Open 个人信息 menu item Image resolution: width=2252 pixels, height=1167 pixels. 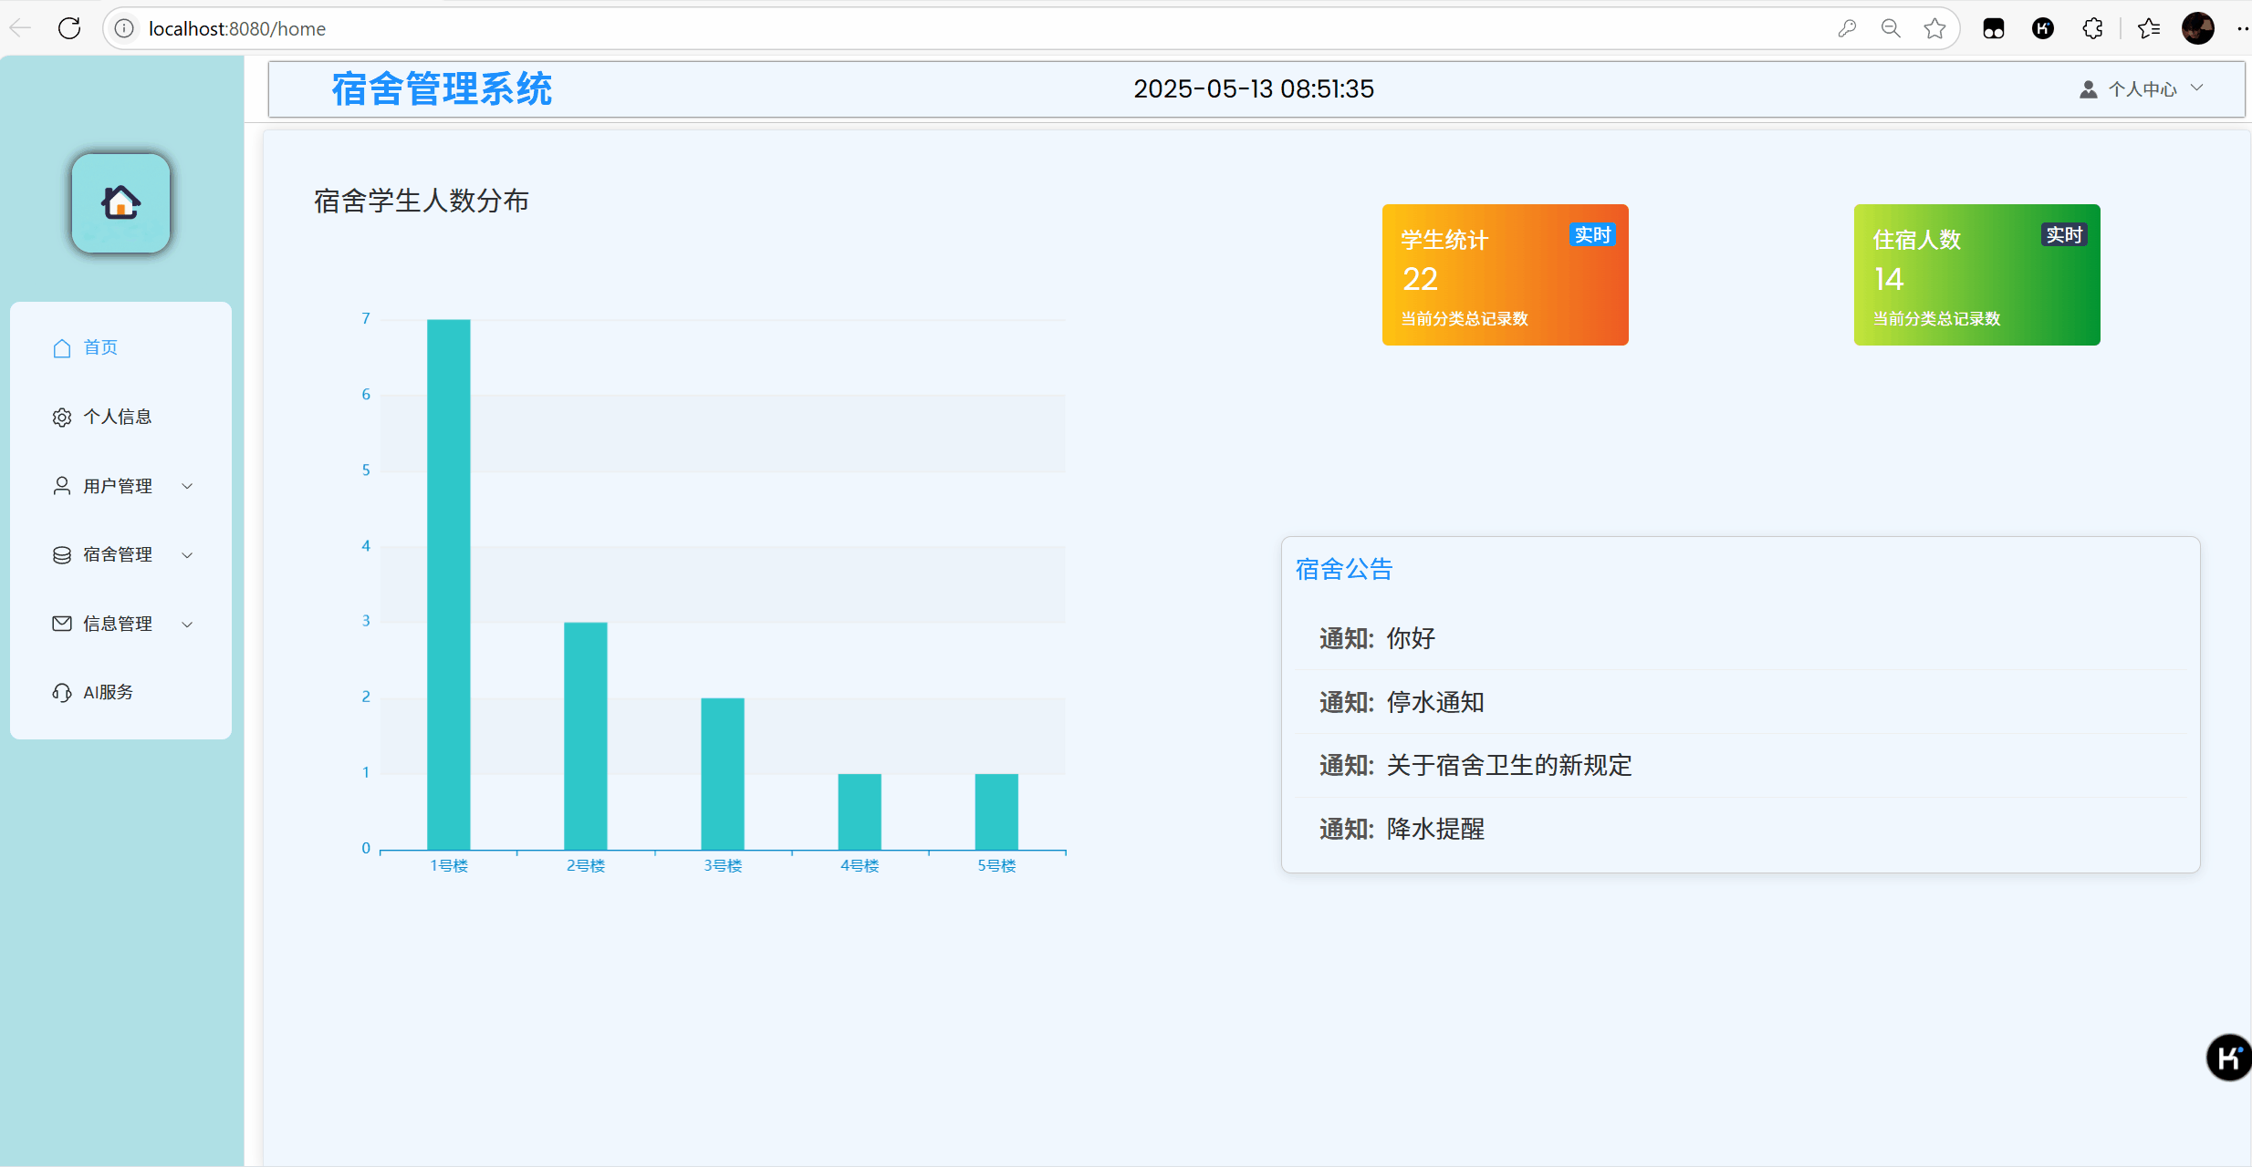[x=117, y=417]
